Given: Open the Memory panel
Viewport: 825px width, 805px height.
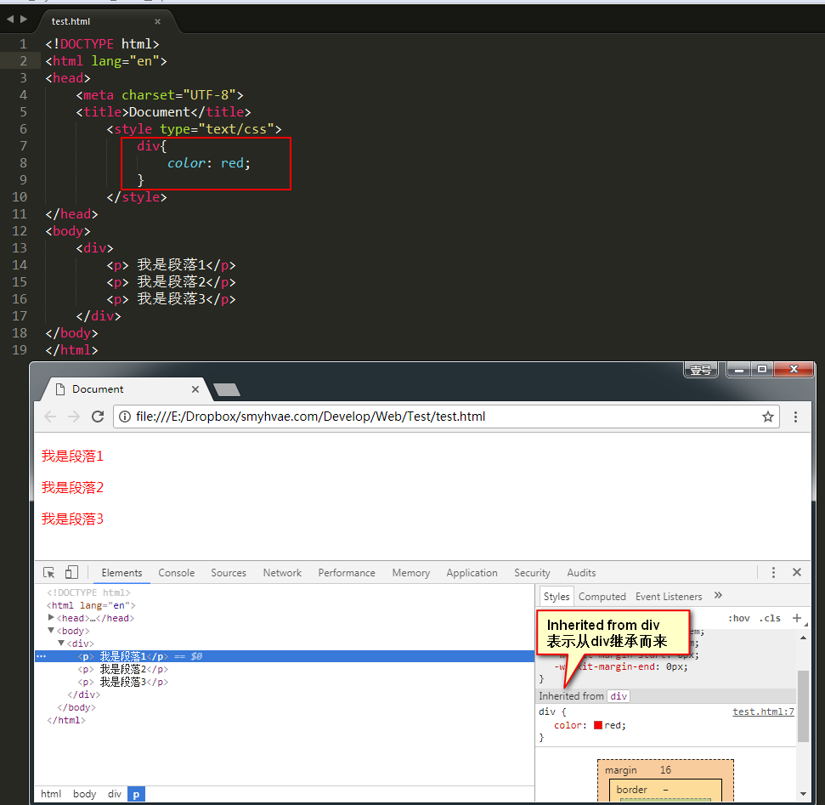Looking at the screenshot, I should click(411, 573).
